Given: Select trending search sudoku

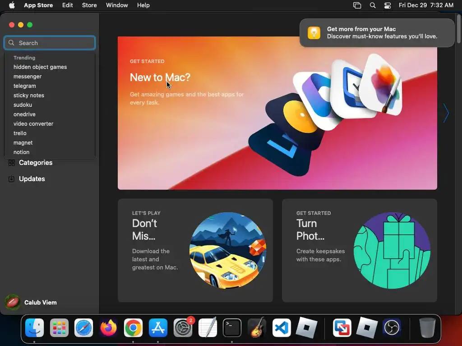Looking at the screenshot, I should tap(23, 105).
